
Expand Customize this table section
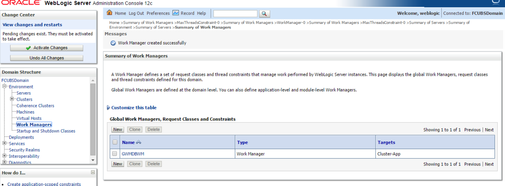tap(109, 108)
